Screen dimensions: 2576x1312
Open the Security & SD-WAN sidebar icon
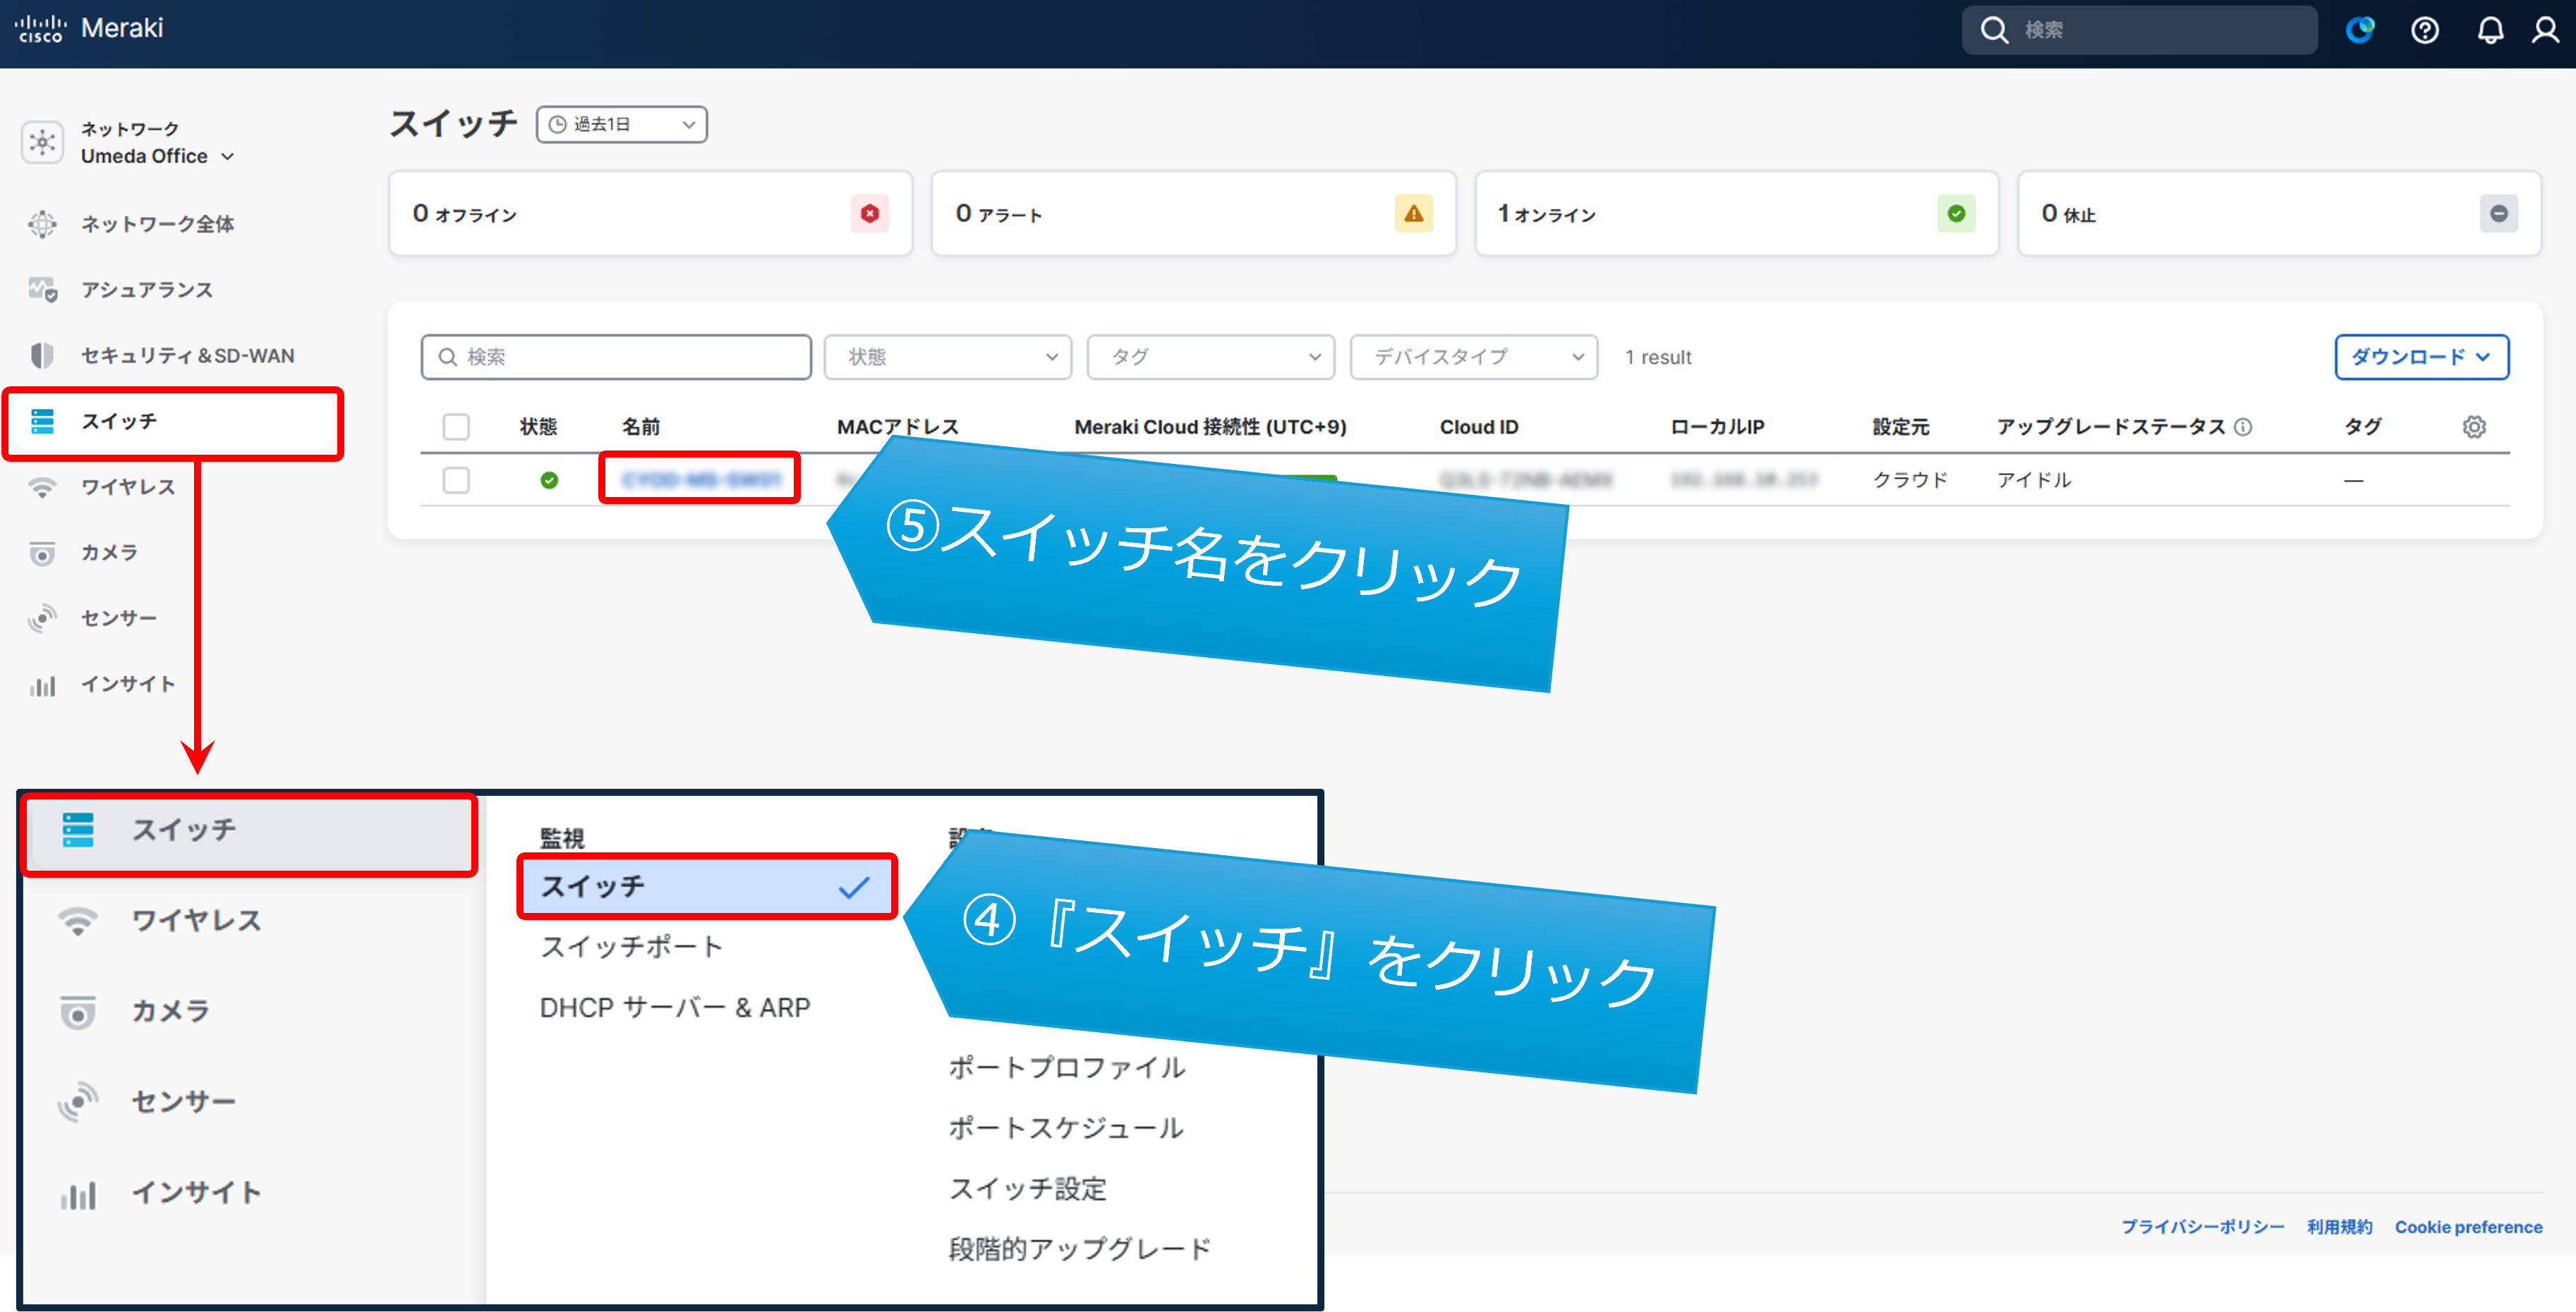[x=42, y=356]
